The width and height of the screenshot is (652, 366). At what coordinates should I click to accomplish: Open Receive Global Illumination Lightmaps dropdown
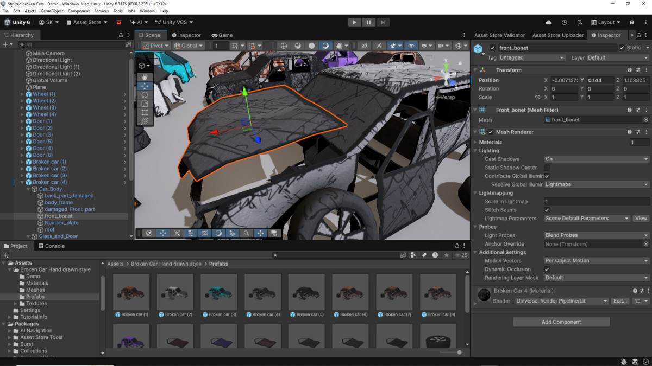coord(597,184)
